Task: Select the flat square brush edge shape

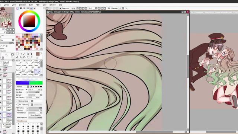Action: [41, 87]
